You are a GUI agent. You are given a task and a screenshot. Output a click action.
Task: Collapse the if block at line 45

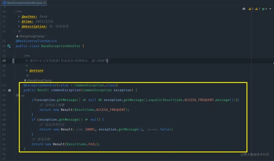coord(14,100)
